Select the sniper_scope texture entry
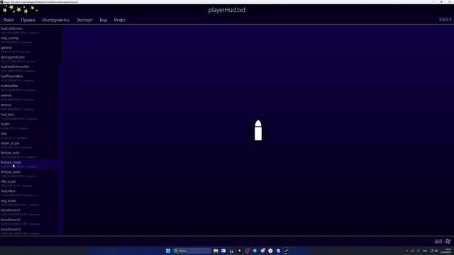The image size is (454, 255). tap(29, 144)
